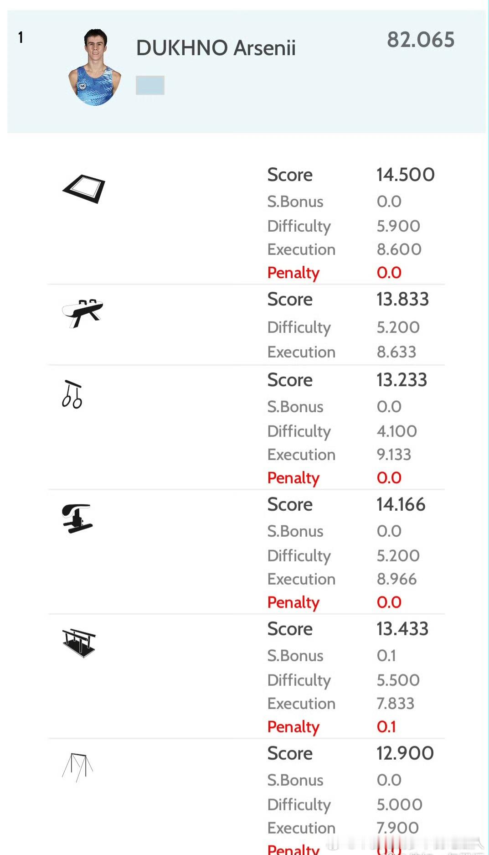Click the rings score 13.233
Screen dimensions: 489x855
point(402,380)
